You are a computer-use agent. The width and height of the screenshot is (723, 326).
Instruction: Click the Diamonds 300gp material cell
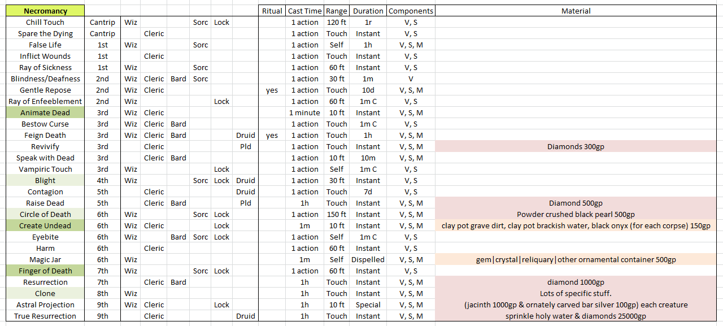coord(576,146)
